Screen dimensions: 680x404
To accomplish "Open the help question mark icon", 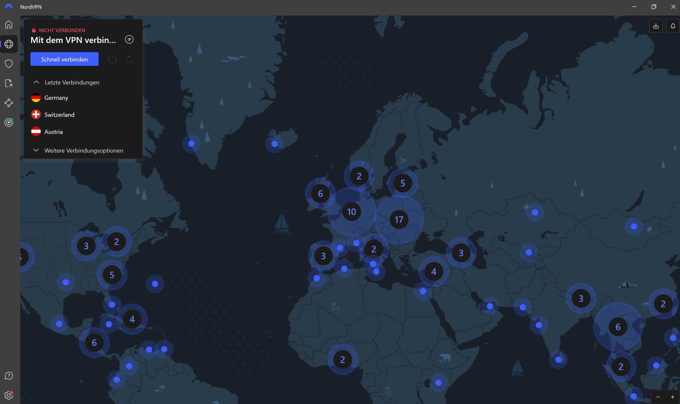I will pos(9,376).
